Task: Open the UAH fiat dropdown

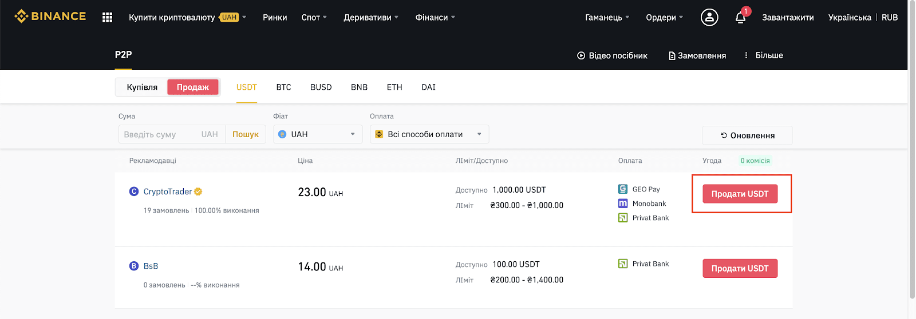Action: click(x=318, y=134)
